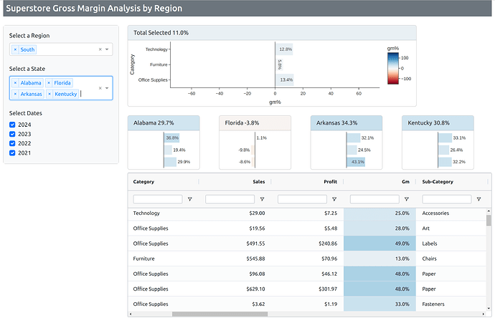Click the Technology 12.8% bar in chart
The height and width of the screenshot is (323, 495).
coord(284,49)
